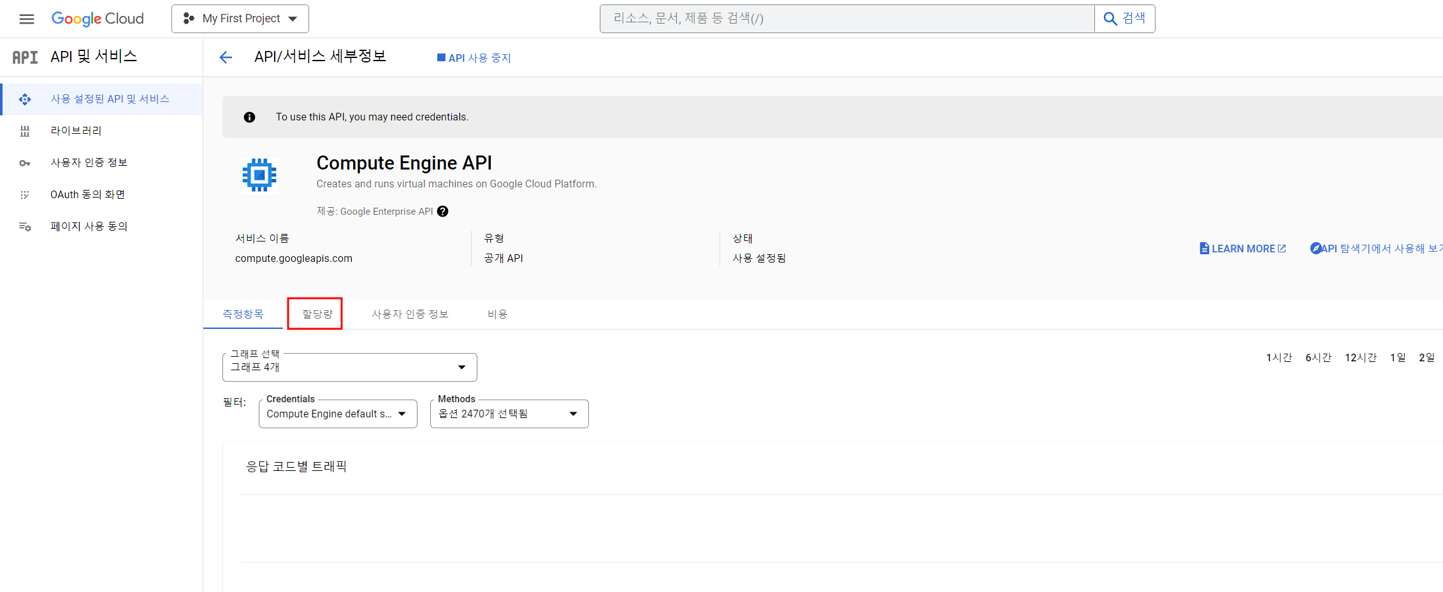
Task: Select 사용 설정된 API 및 서비스 sidebar item
Action: [x=102, y=99]
